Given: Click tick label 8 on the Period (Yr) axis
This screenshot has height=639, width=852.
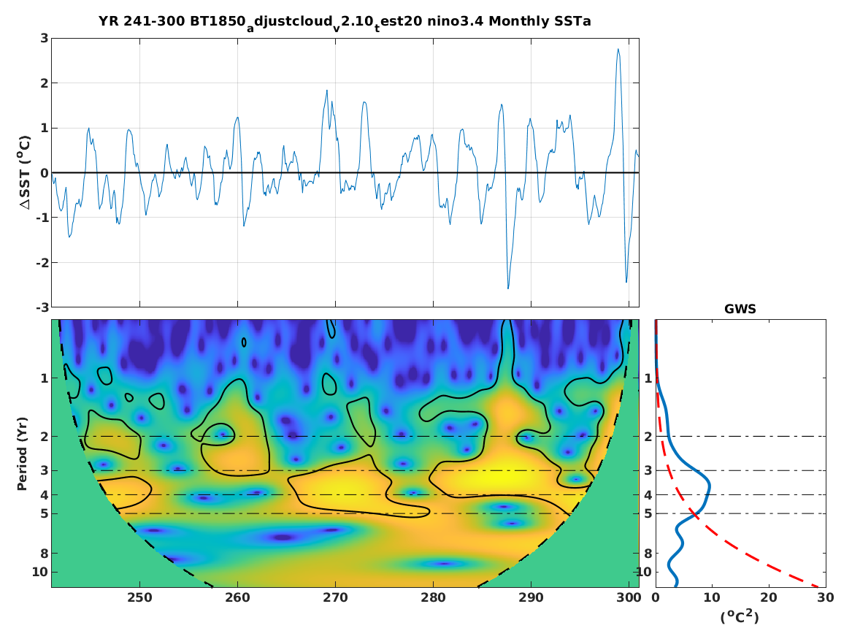Looking at the screenshot, I should click(44, 554).
